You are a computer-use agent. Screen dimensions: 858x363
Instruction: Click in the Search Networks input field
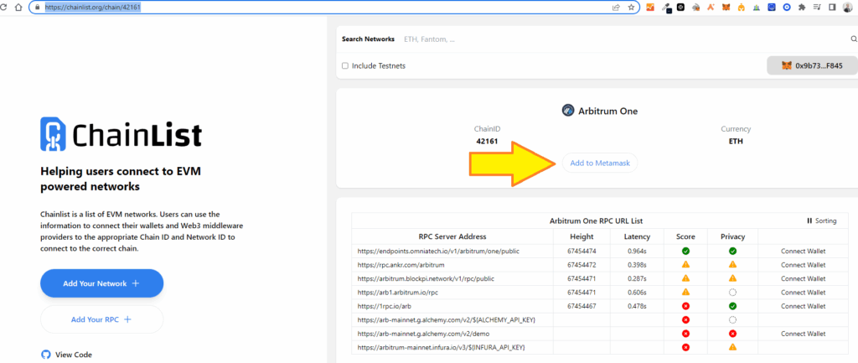[x=620, y=39]
